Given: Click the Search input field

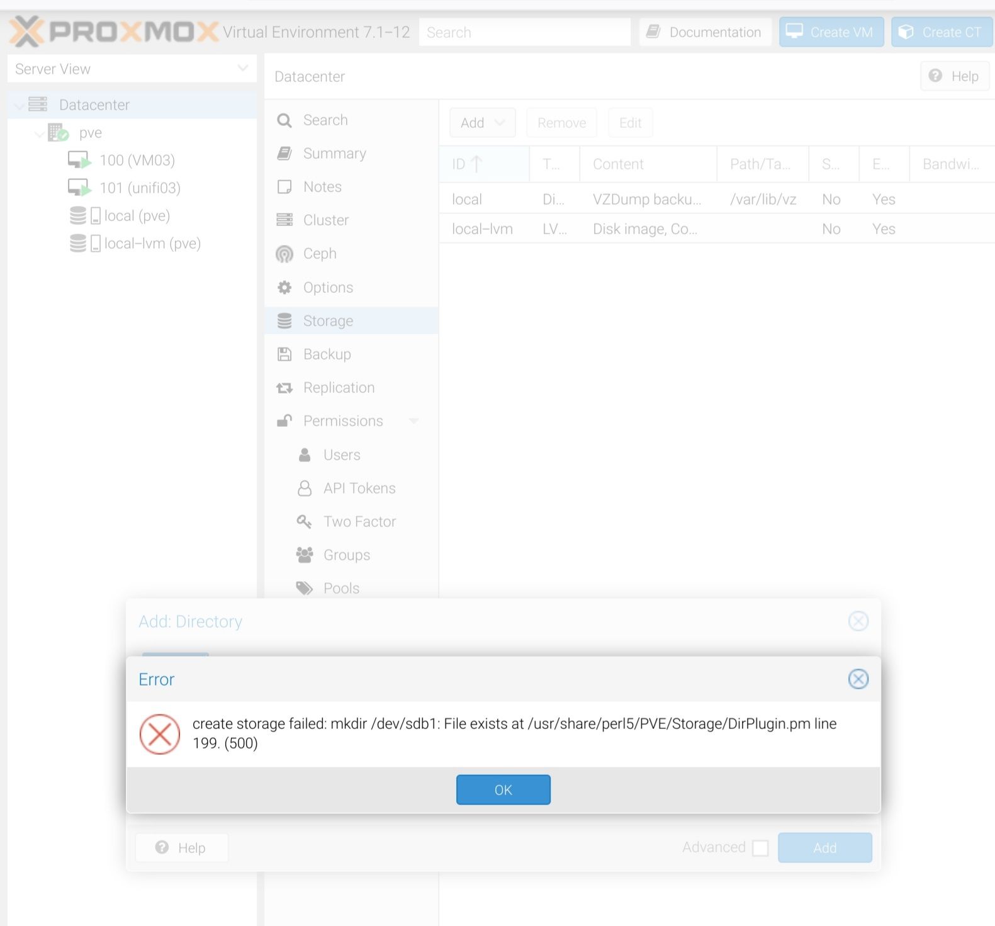Looking at the screenshot, I should coord(525,32).
